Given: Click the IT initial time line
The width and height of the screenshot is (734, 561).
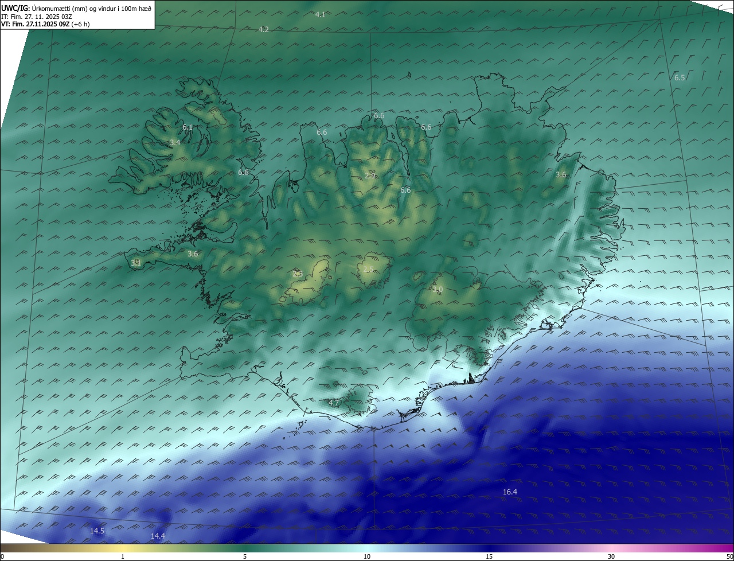Looking at the screenshot, I should (x=36, y=16).
